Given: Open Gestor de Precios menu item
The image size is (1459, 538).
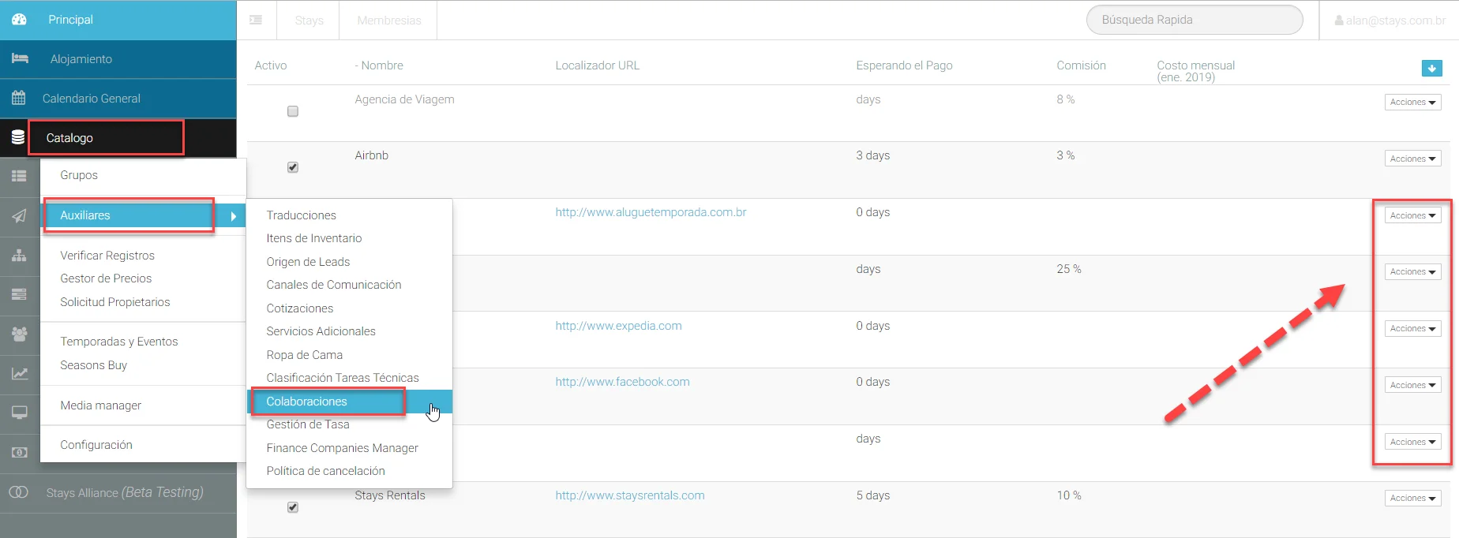Looking at the screenshot, I should click(106, 278).
